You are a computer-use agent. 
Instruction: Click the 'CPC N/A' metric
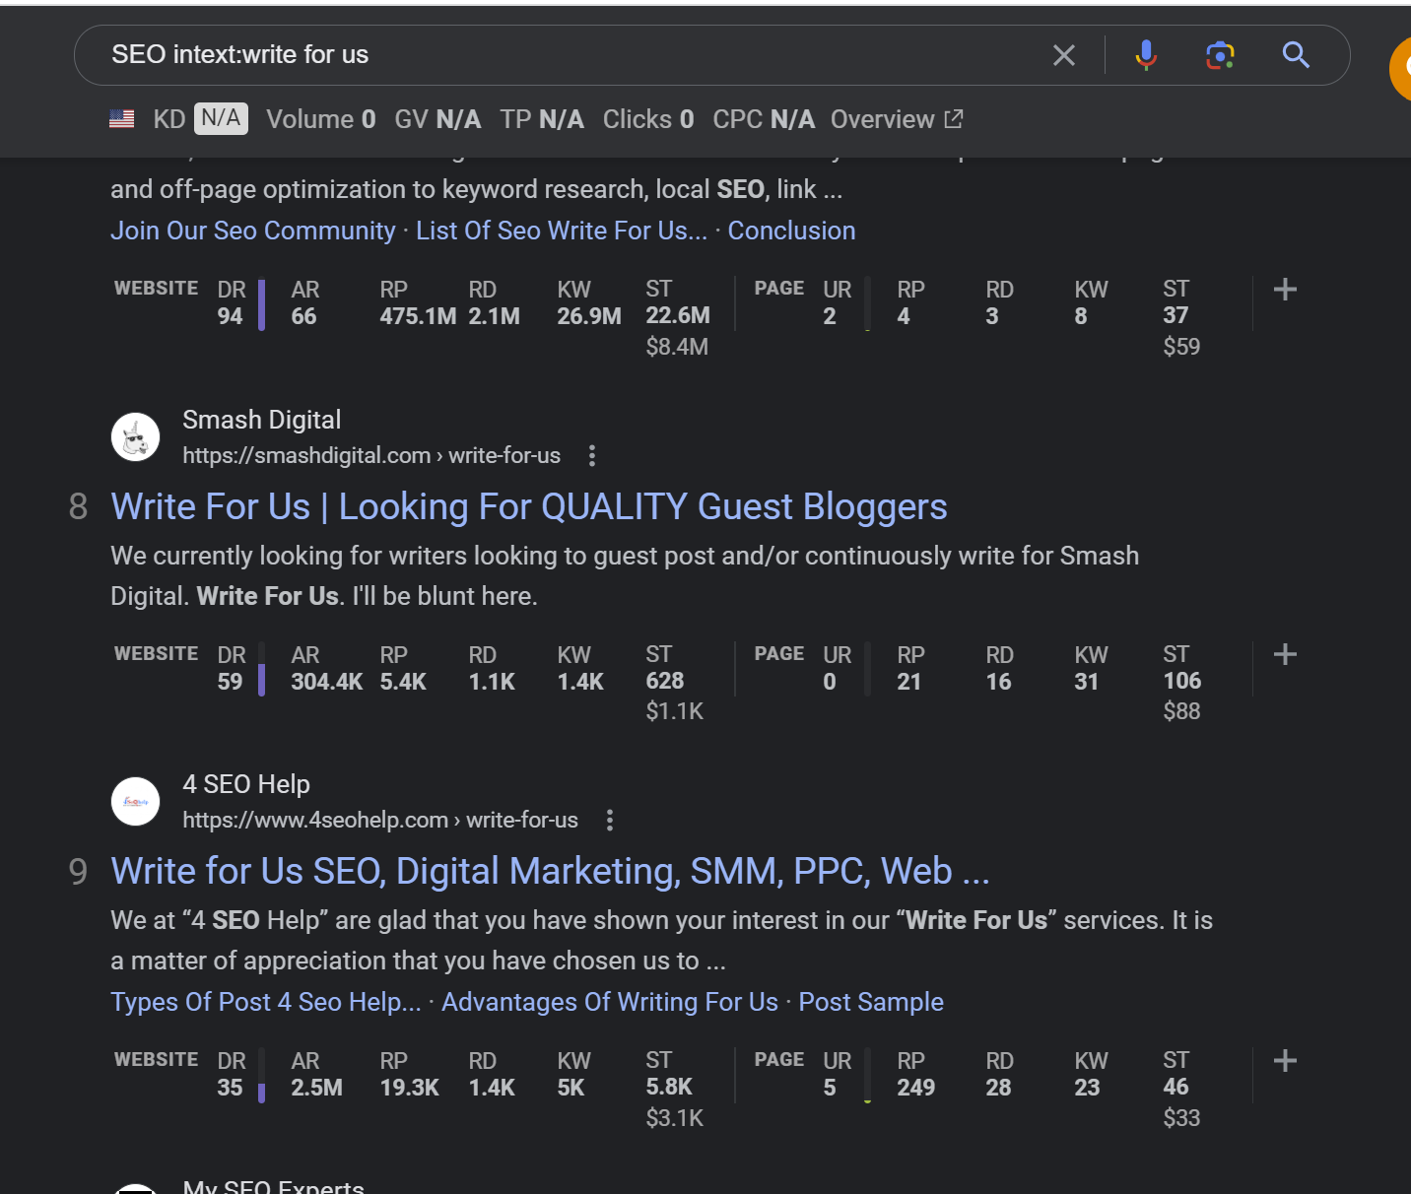coord(764,119)
